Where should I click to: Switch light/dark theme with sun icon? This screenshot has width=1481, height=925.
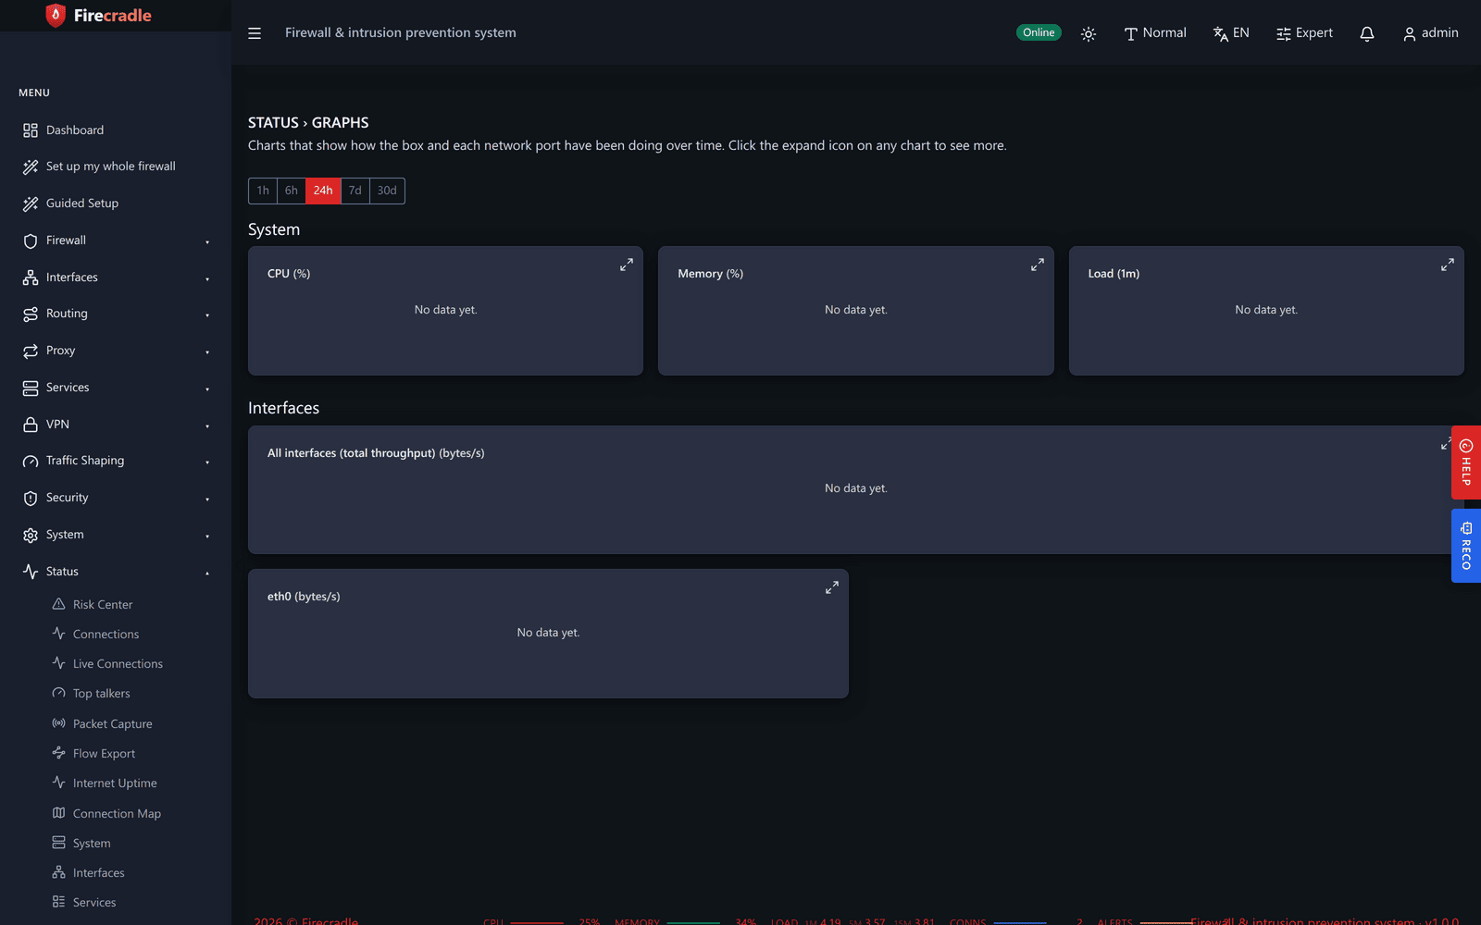[1089, 33]
